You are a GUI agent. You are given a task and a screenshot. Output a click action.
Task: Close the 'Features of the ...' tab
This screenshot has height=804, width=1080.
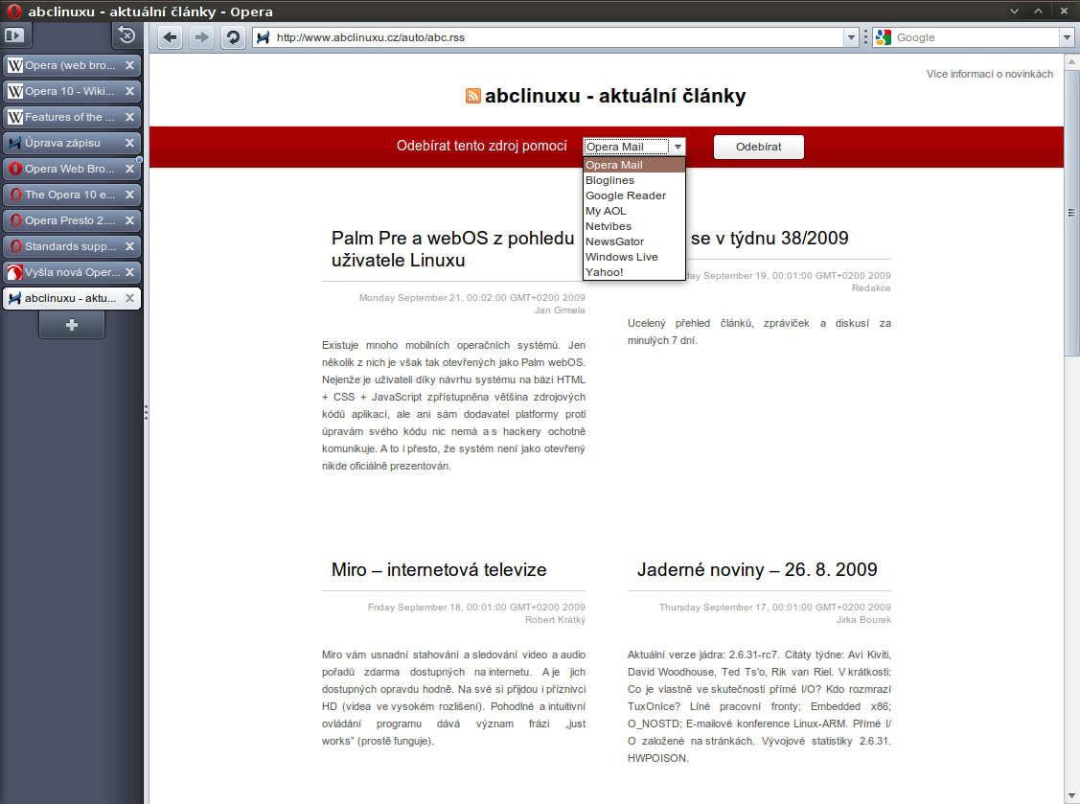pos(129,117)
